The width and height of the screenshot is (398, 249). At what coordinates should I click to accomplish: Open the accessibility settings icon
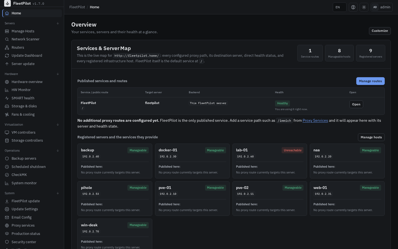(353, 7)
